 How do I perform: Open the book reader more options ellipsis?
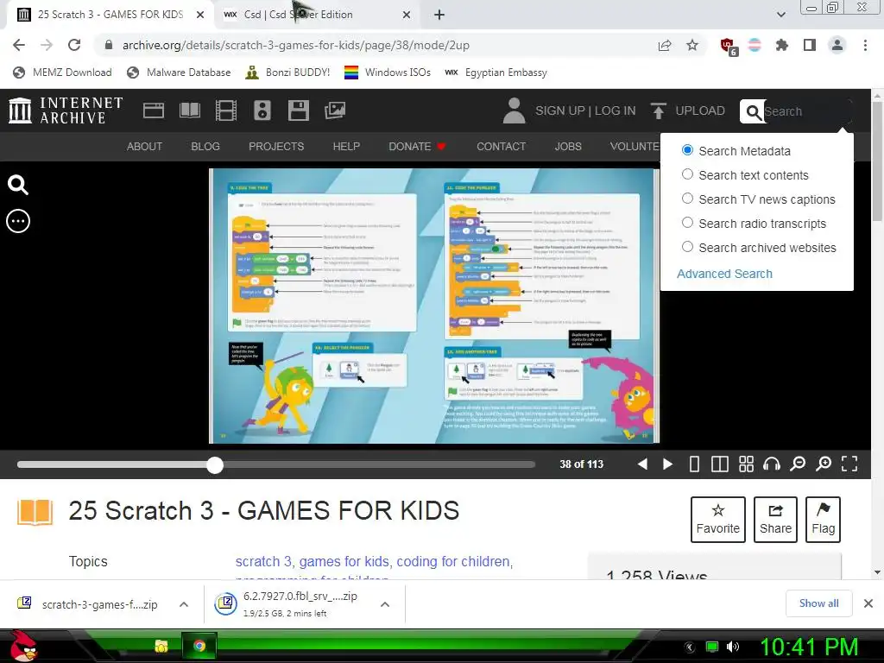coord(18,221)
